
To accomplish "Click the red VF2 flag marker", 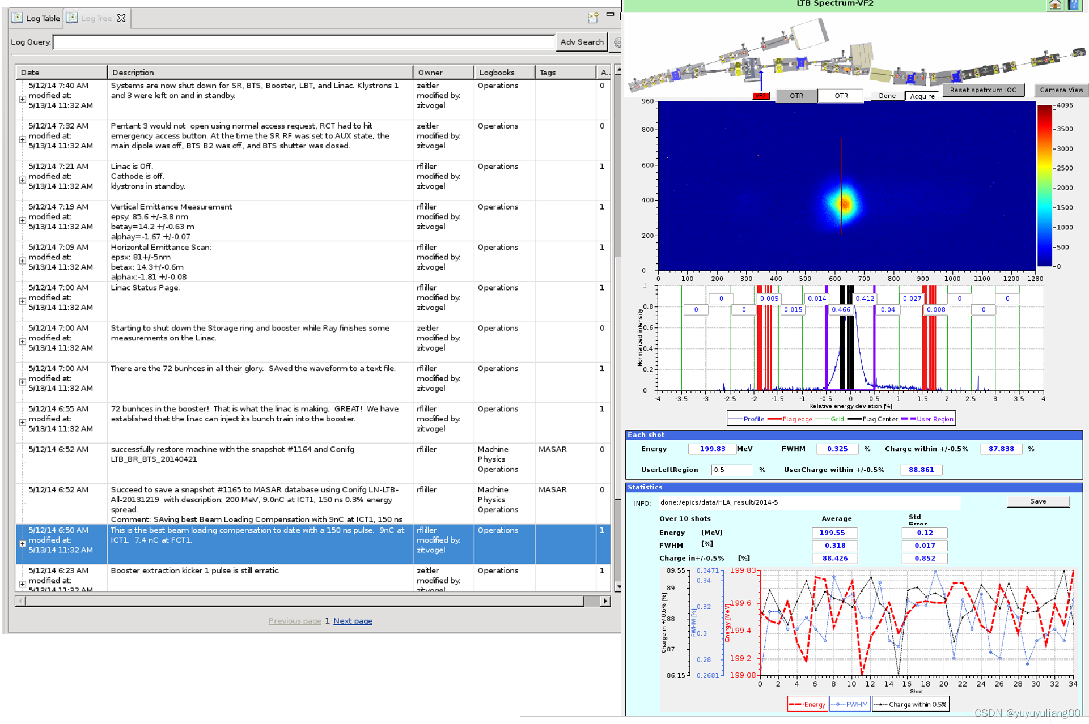I will coord(761,96).
